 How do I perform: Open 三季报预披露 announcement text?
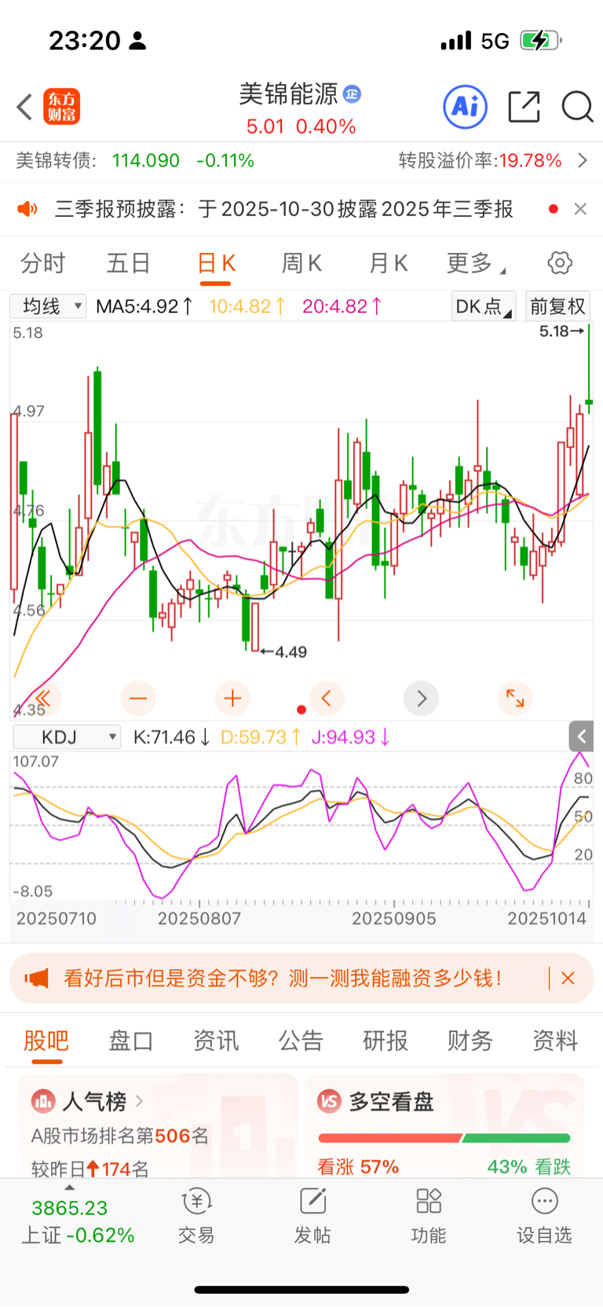[x=284, y=208]
